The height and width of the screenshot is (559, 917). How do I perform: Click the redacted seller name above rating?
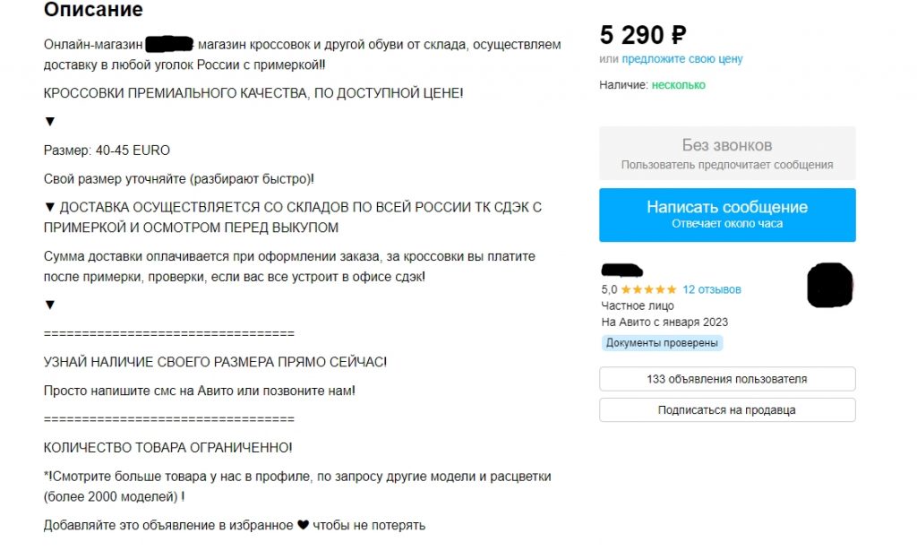622,270
